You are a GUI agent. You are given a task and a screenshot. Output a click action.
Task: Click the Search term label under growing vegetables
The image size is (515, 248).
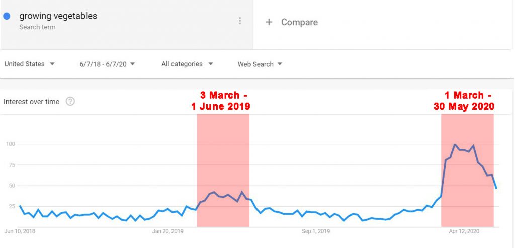(x=37, y=27)
